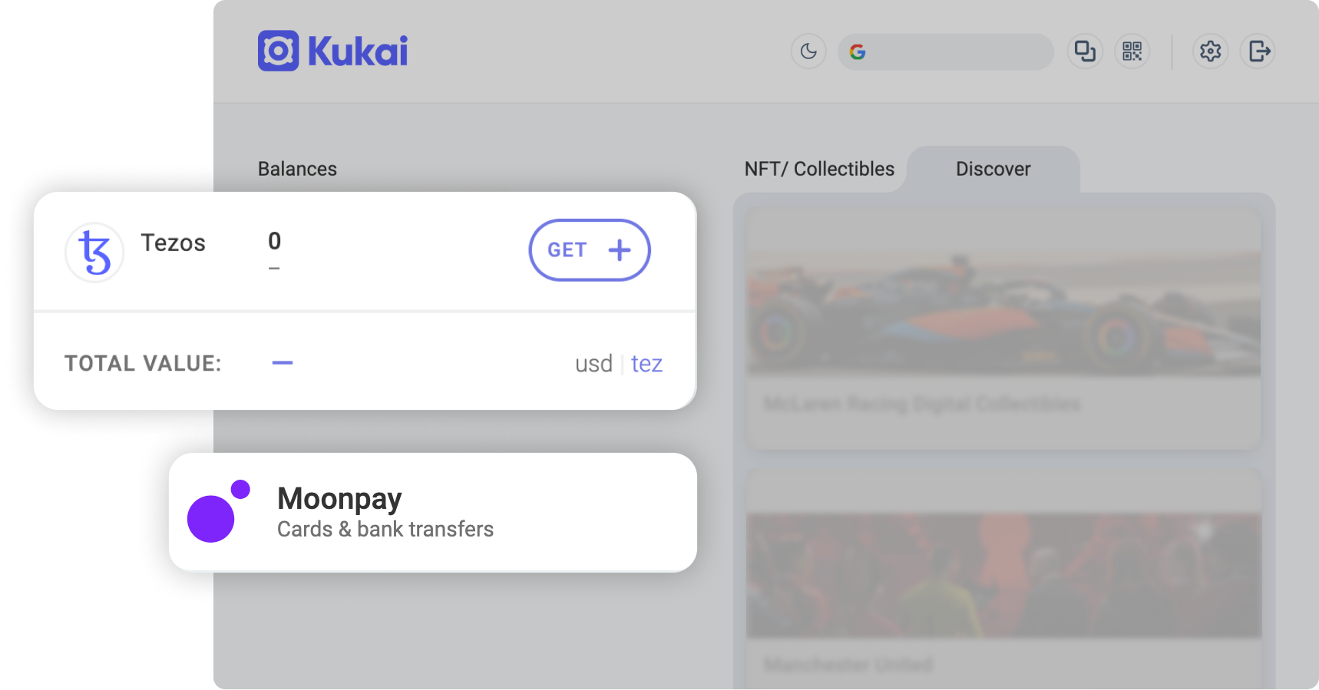Click the Tezos token icon
1319x690 pixels.
tap(94, 253)
